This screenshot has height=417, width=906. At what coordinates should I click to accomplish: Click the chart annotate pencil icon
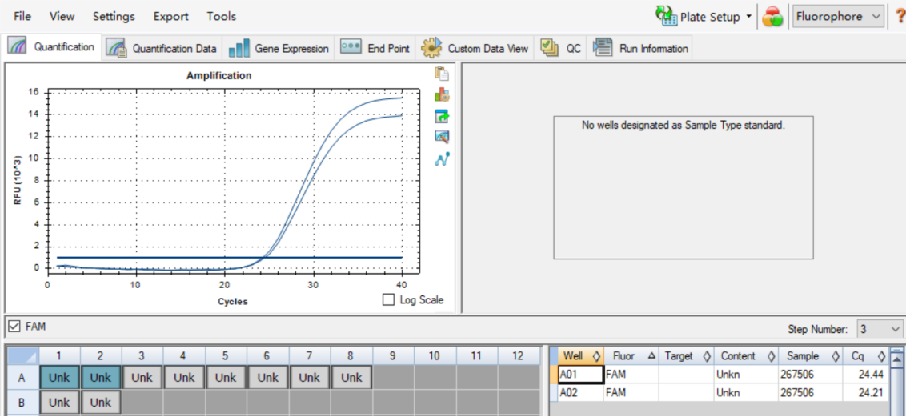(442, 137)
